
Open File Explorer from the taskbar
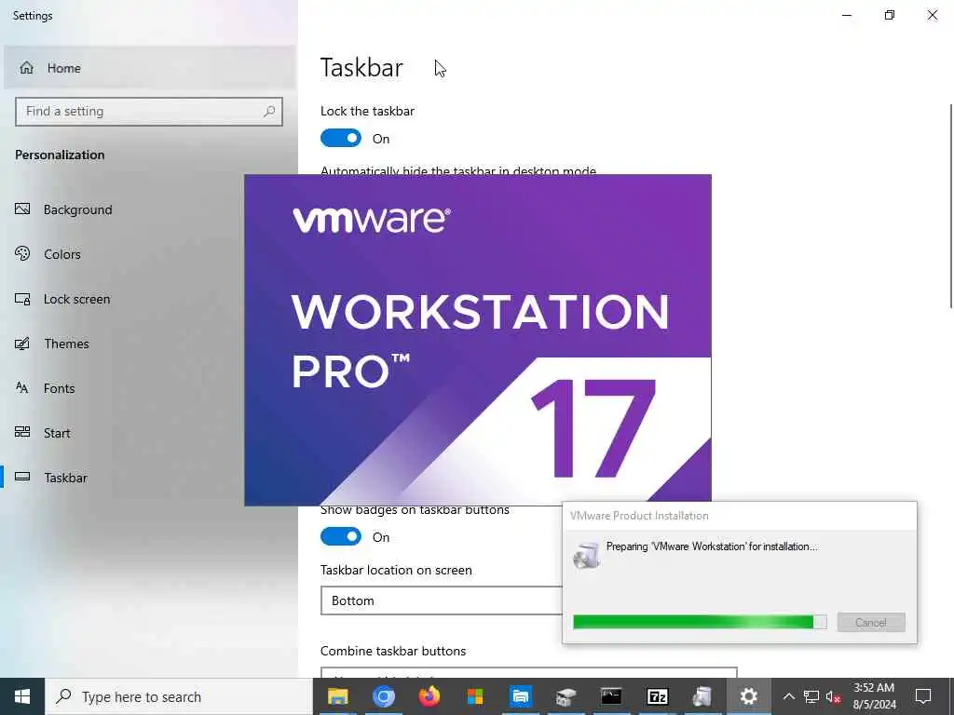click(337, 696)
